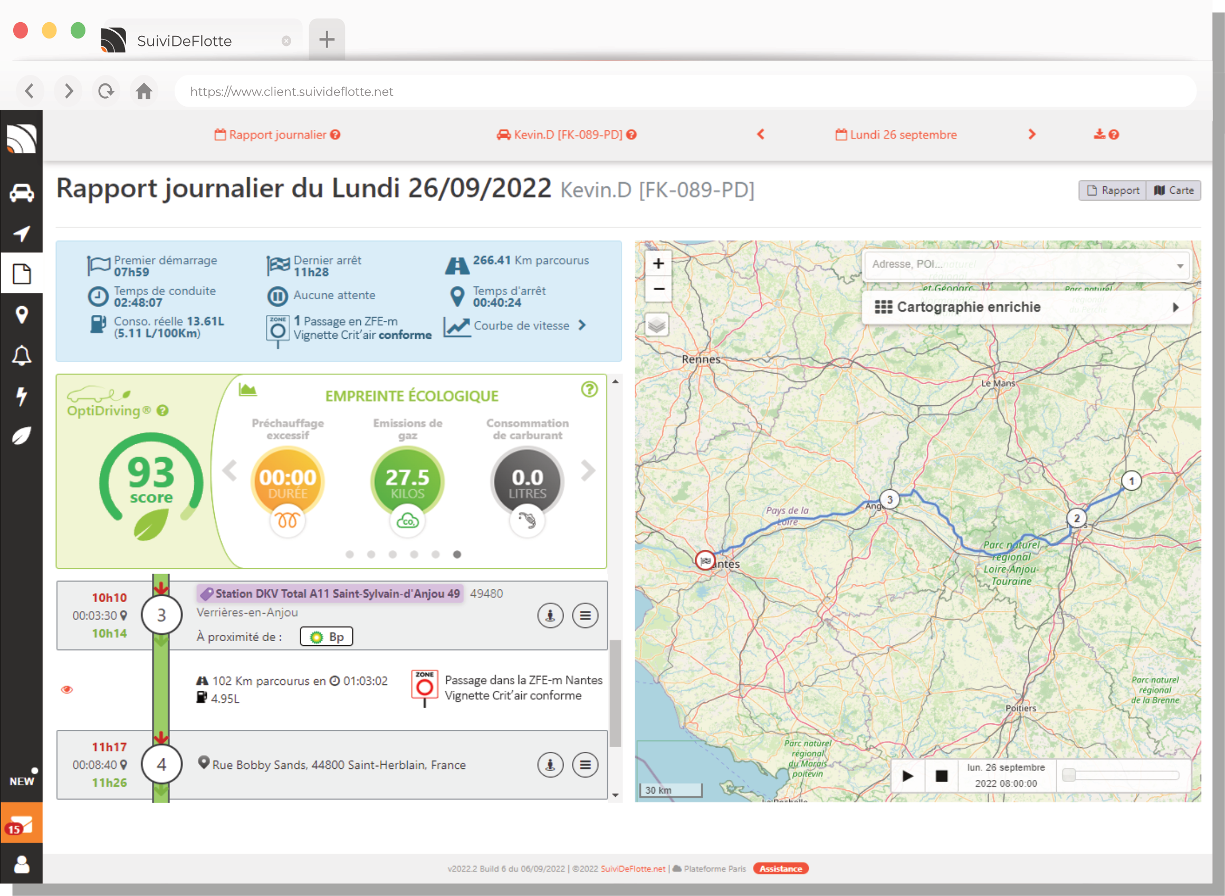Viewport: 1225px width, 896px height.
Task: Open Empreinte Écologique help icon
Action: pyautogui.click(x=589, y=389)
